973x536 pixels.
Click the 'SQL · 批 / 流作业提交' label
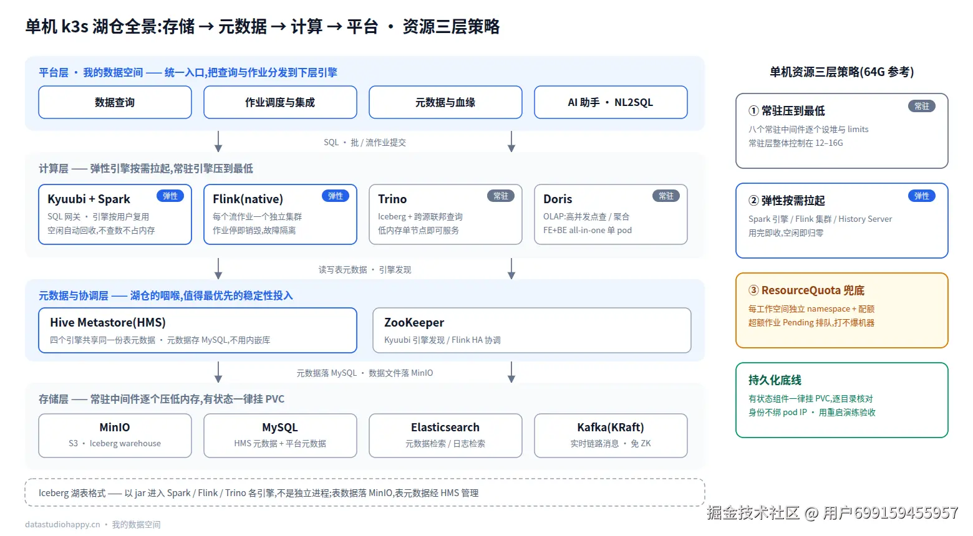tap(365, 143)
